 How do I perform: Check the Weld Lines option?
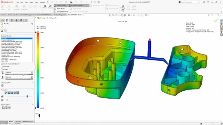coord(2,67)
